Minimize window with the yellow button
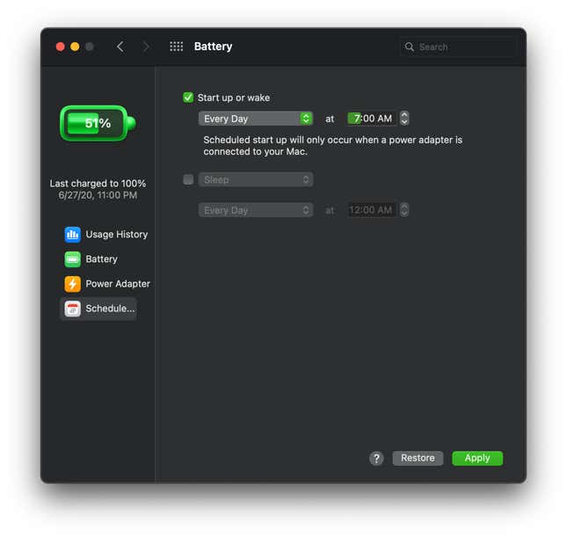Screen dimensions: 567x537 (75, 47)
